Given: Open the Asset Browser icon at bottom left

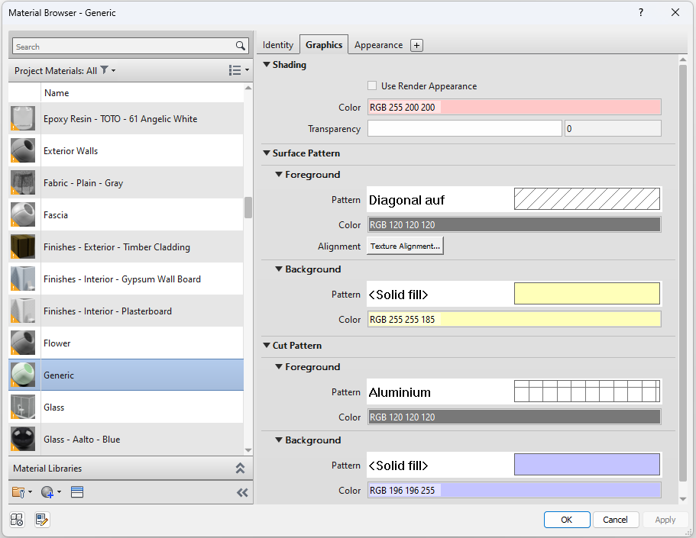Looking at the screenshot, I should (17, 520).
